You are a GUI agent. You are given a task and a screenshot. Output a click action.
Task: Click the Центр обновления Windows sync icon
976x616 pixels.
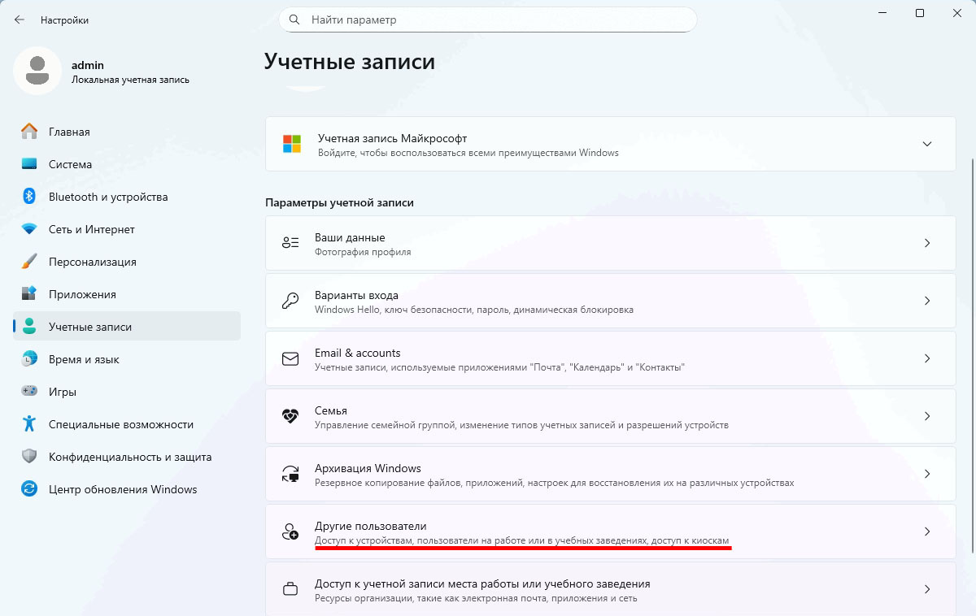[29, 489]
